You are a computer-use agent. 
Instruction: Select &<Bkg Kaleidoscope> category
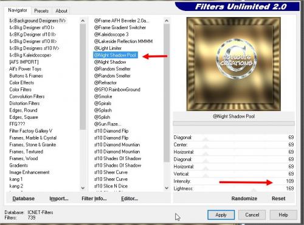(x=30, y=55)
